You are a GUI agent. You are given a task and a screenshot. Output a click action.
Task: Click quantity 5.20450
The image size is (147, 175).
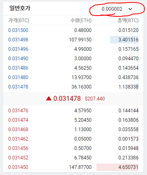tap(83, 120)
